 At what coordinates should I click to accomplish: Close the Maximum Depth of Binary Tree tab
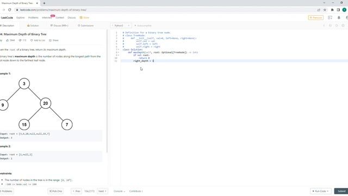pos(37,3)
